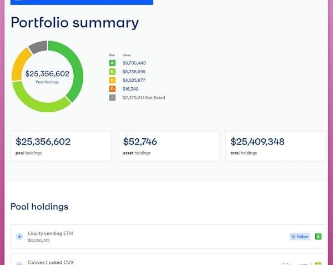Expand the Convex Locked CVX pool row
This screenshot has height=265, width=333.
point(19,263)
